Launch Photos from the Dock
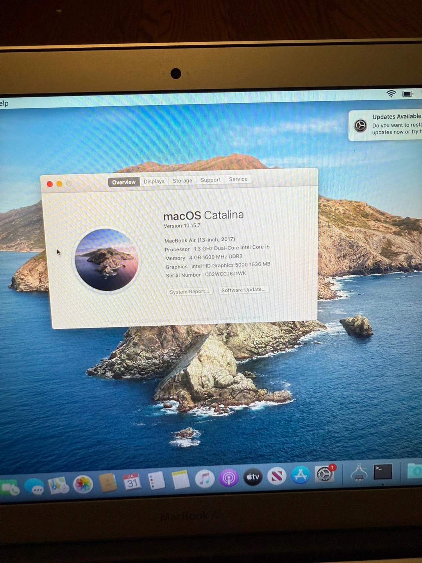The image size is (422, 563). (x=83, y=484)
